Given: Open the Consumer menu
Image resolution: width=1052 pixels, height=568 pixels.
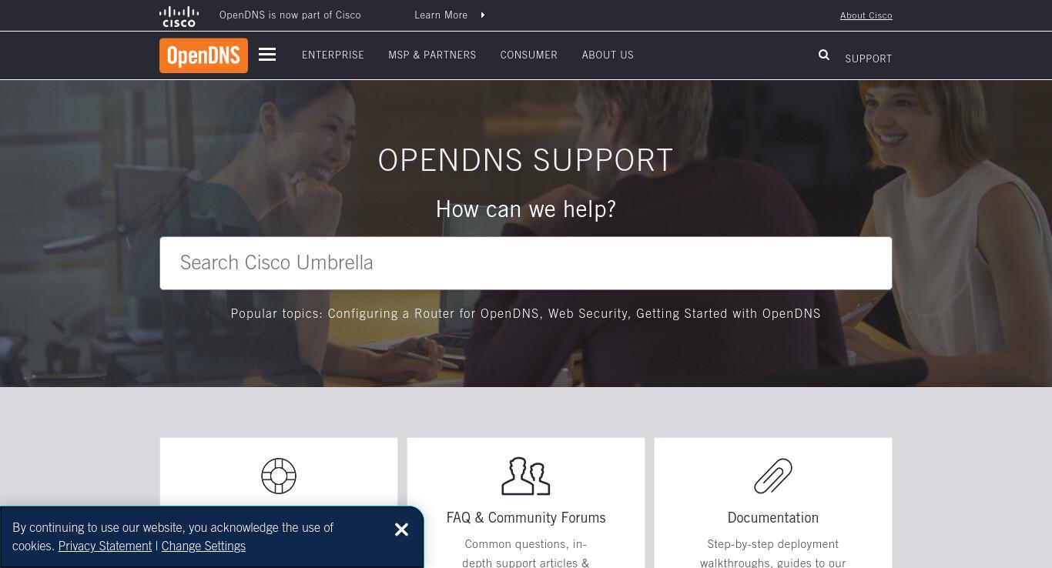Looking at the screenshot, I should coord(528,55).
